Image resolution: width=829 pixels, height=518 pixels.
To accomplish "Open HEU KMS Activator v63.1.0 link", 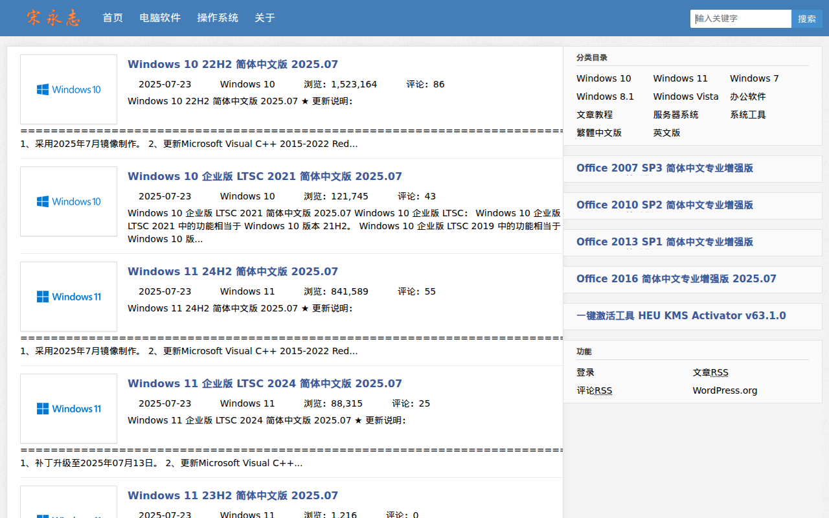I will pyautogui.click(x=681, y=316).
